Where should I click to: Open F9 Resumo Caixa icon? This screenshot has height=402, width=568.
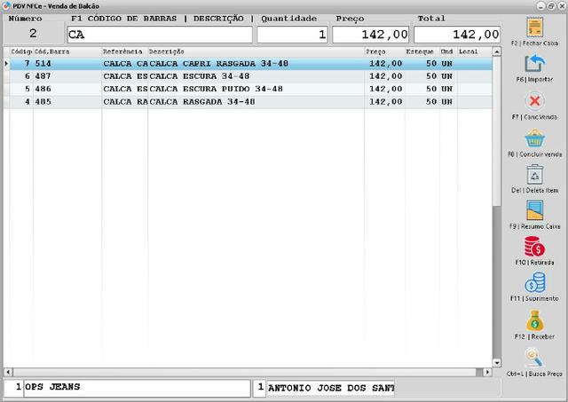click(534, 210)
